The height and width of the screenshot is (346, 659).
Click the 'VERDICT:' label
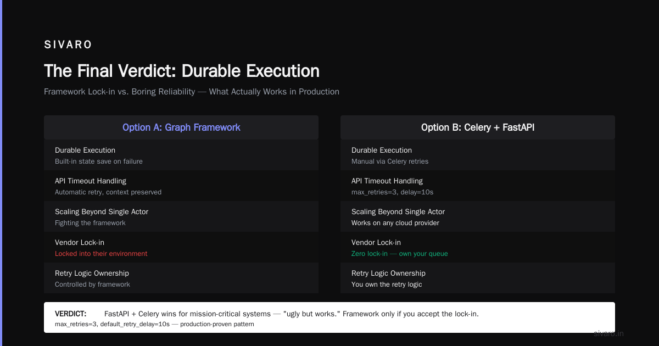coord(70,314)
